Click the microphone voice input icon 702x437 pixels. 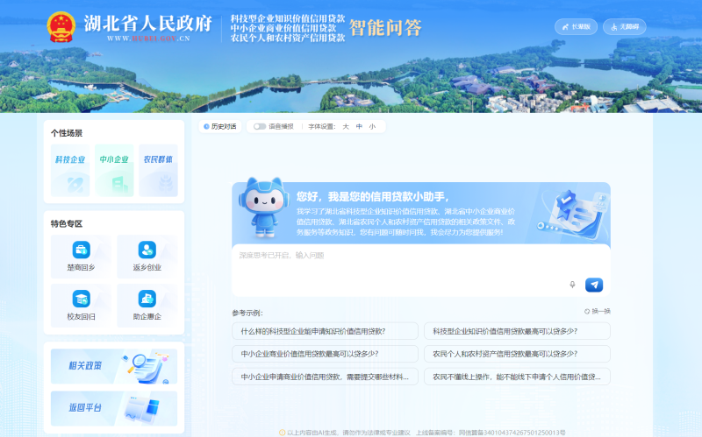pyautogui.click(x=572, y=285)
